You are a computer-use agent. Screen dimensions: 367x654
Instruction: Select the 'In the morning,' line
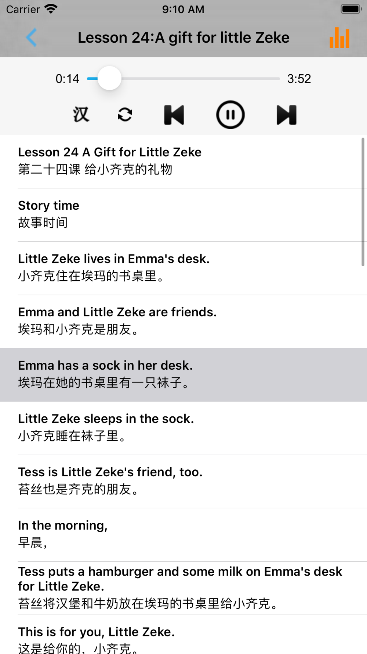tap(183, 535)
